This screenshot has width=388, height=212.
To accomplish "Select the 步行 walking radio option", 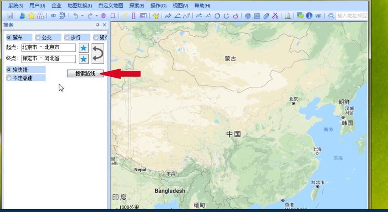I will coord(67,37).
